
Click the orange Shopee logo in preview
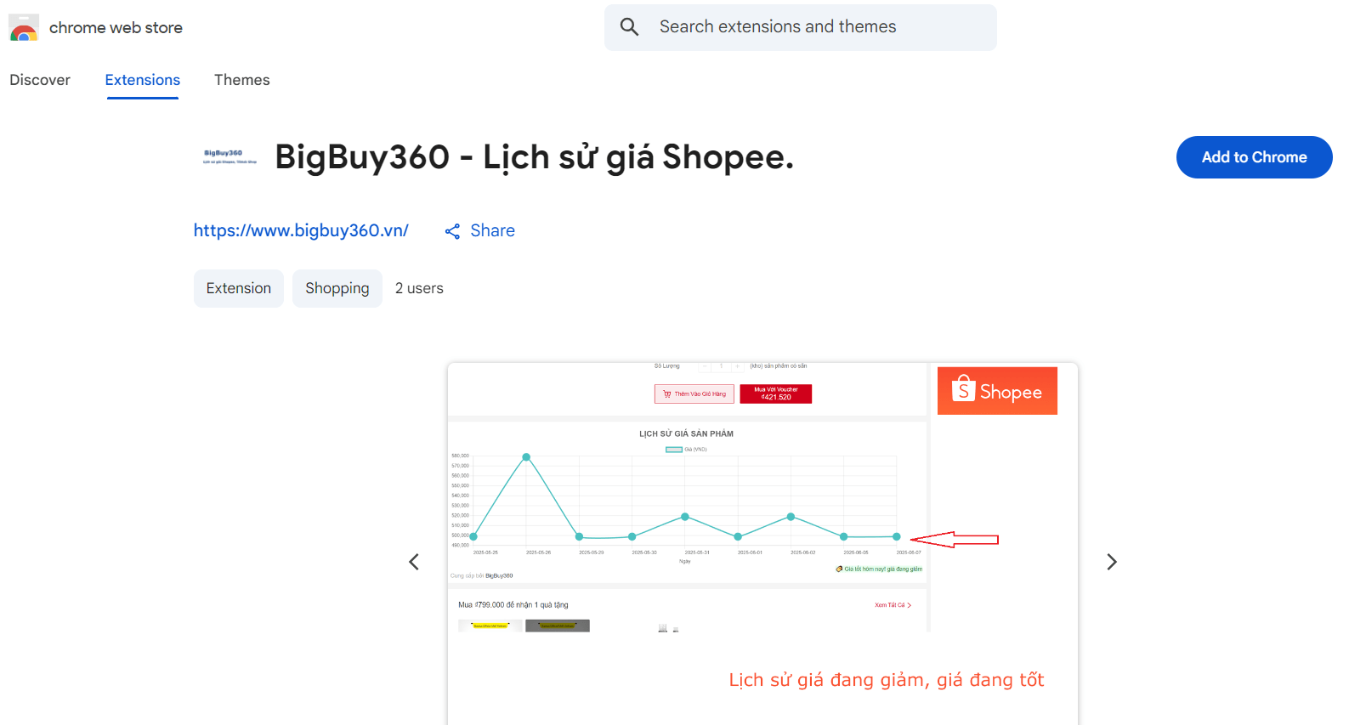click(997, 391)
